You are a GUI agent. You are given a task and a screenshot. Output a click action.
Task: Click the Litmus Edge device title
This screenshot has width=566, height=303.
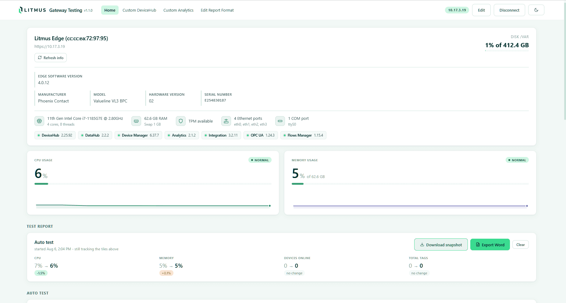(x=71, y=38)
